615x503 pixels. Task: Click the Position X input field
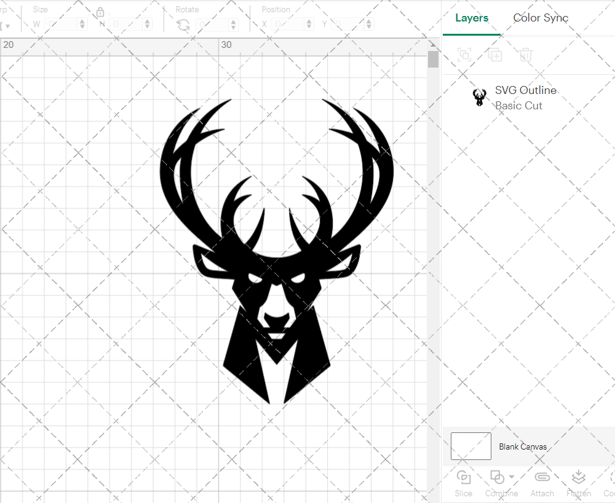(288, 25)
